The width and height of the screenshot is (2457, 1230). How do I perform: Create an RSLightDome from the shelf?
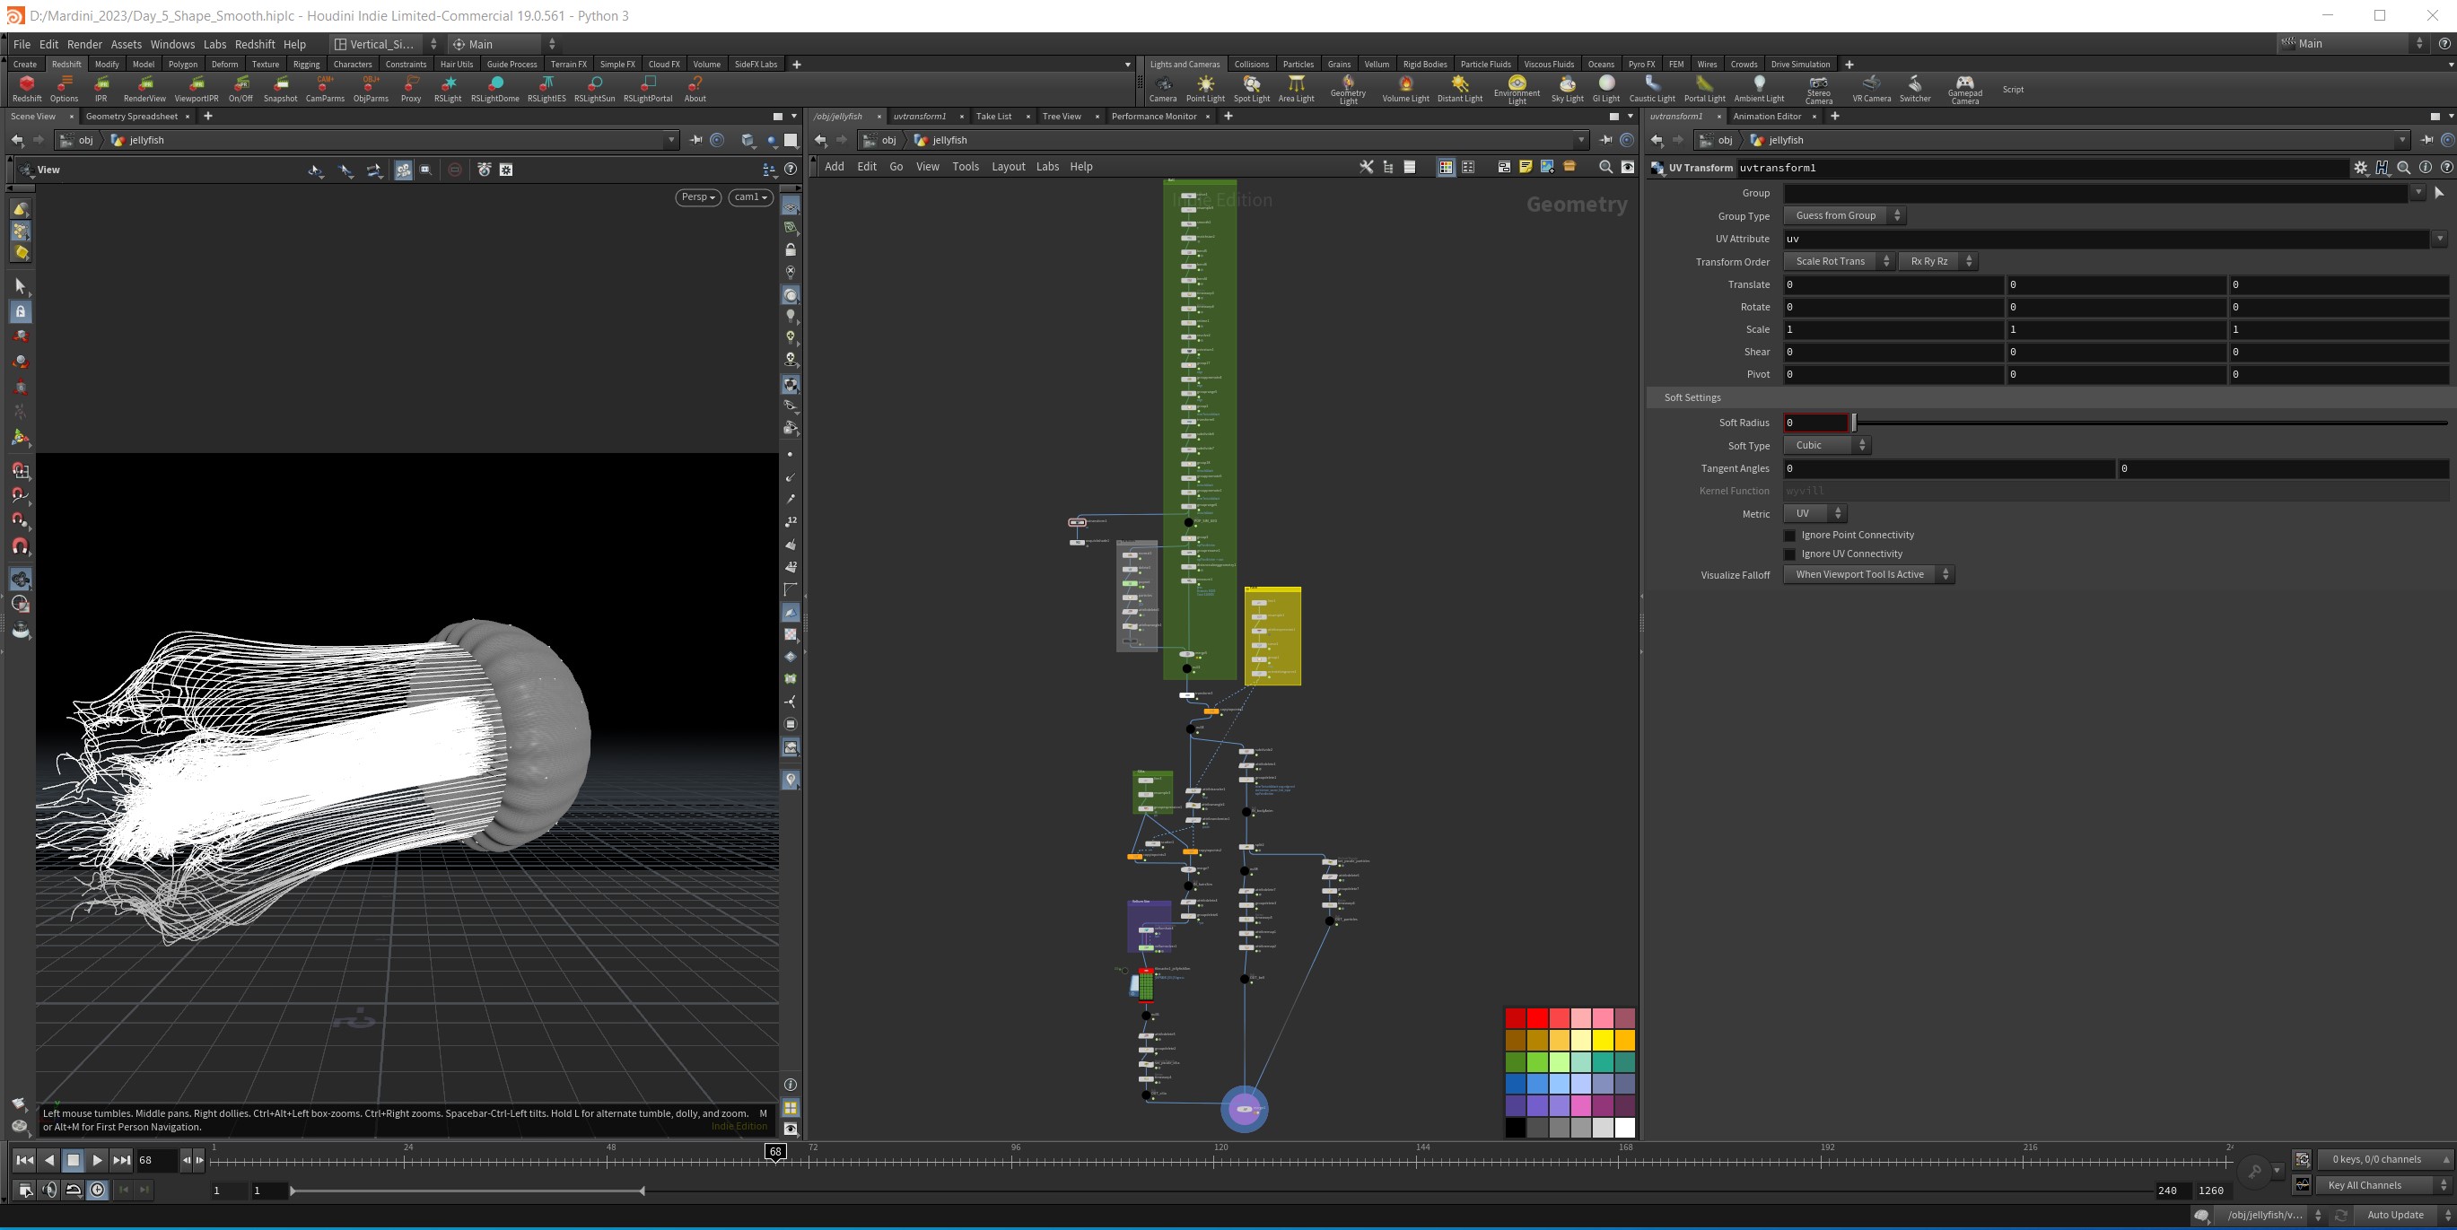495,89
